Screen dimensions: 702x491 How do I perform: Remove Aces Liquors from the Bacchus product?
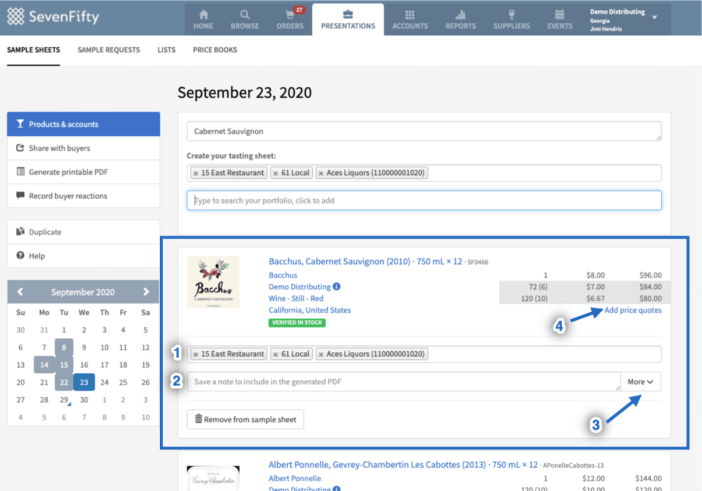pyautogui.click(x=321, y=354)
